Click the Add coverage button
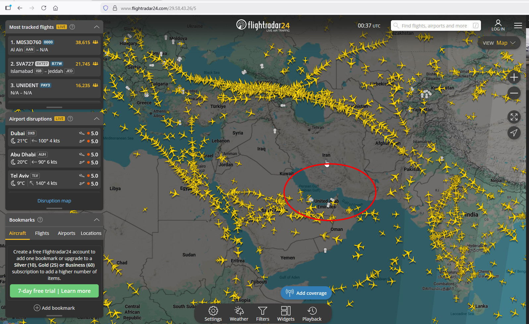This screenshot has width=529, height=324. click(x=306, y=293)
